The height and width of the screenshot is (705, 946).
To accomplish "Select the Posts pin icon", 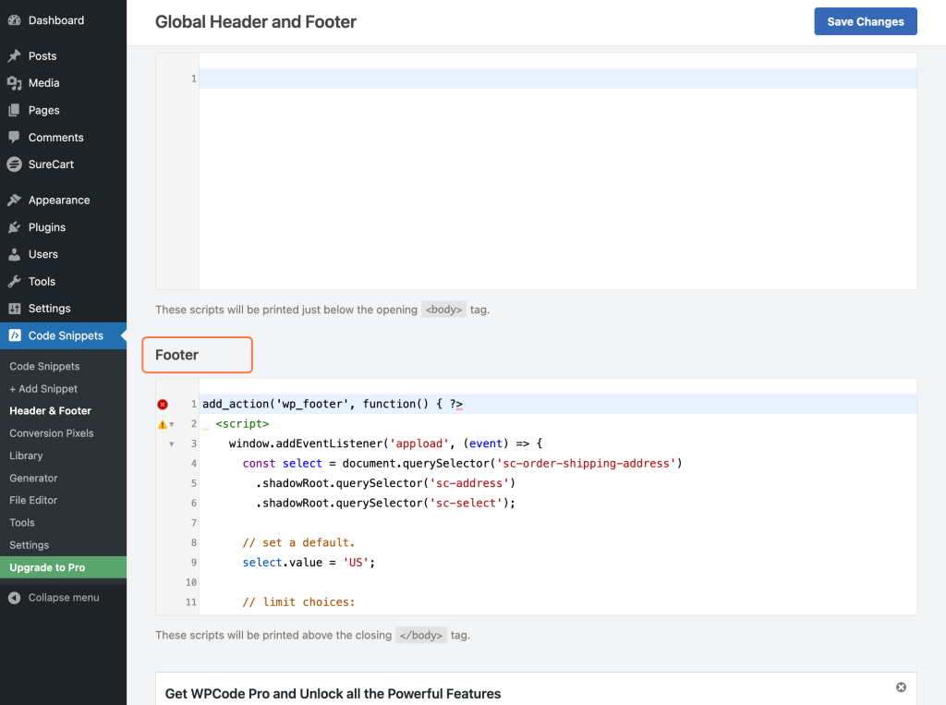I will [x=13, y=55].
